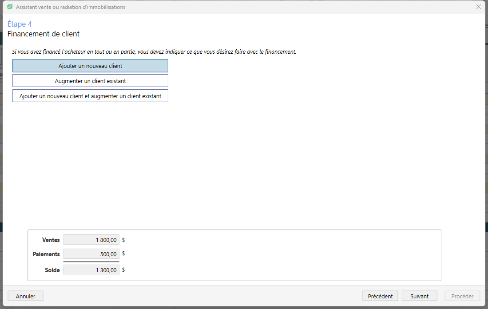Go back using the Précédent button
The height and width of the screenshot is (309, 488).
pos(380,296)
